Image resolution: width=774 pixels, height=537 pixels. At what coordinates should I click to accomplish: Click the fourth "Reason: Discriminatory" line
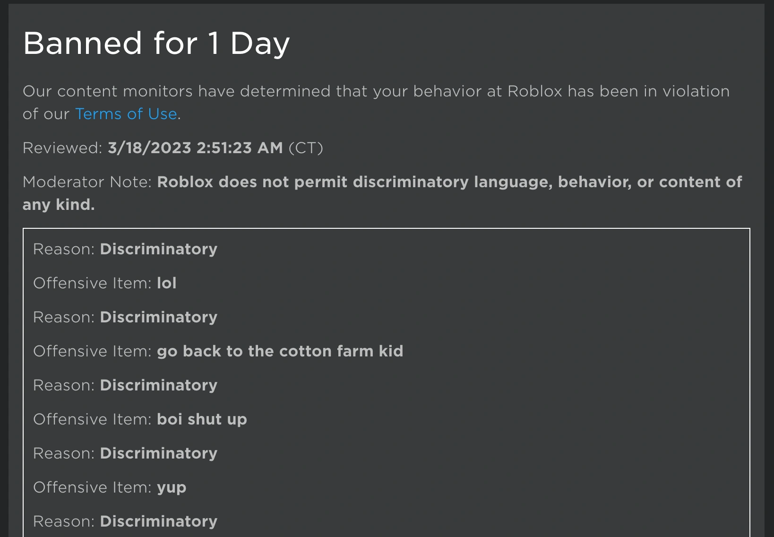click(125, 453)
